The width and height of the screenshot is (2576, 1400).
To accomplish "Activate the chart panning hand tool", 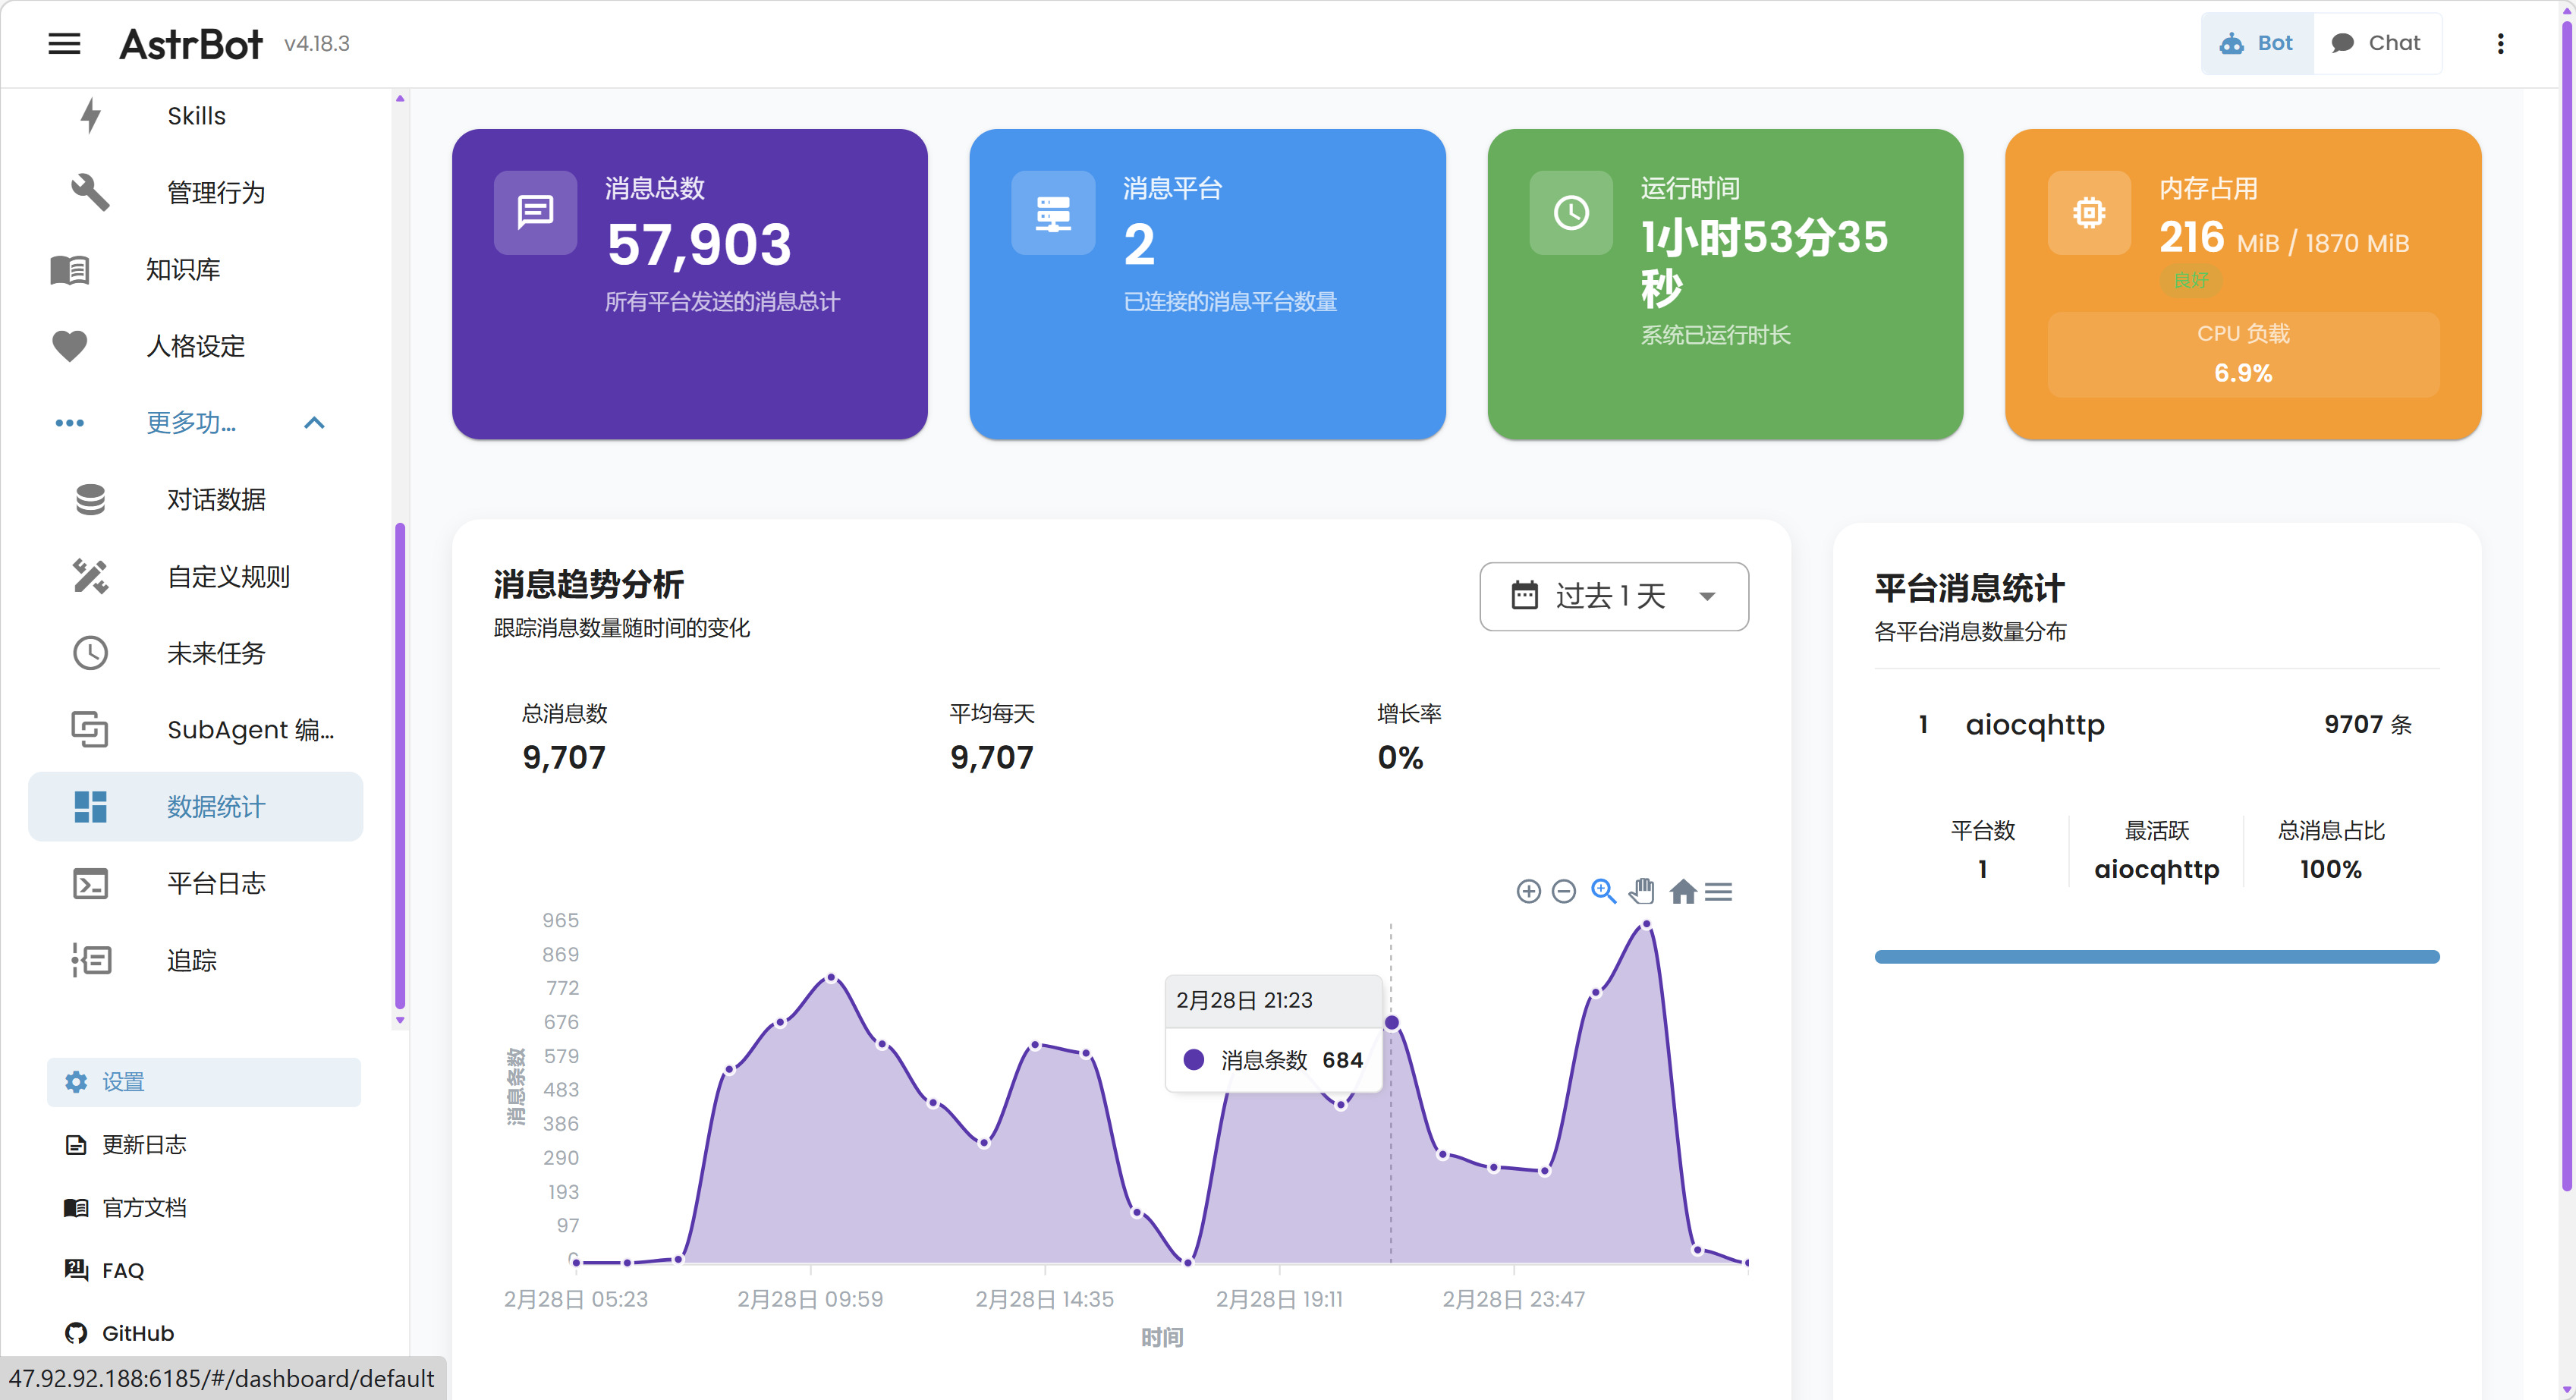I will coord(1642,891).
